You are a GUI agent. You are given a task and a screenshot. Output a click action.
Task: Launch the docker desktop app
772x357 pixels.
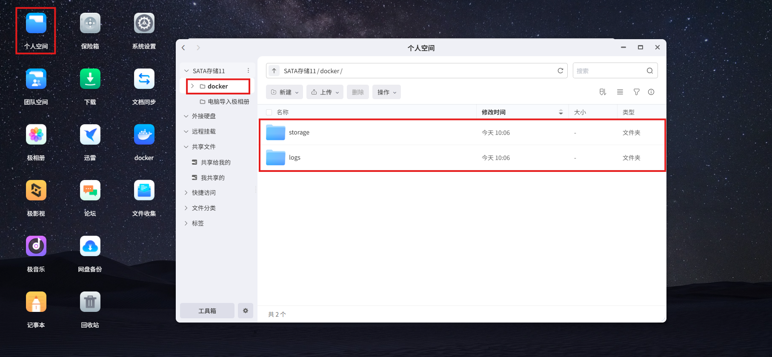(144, 135)
